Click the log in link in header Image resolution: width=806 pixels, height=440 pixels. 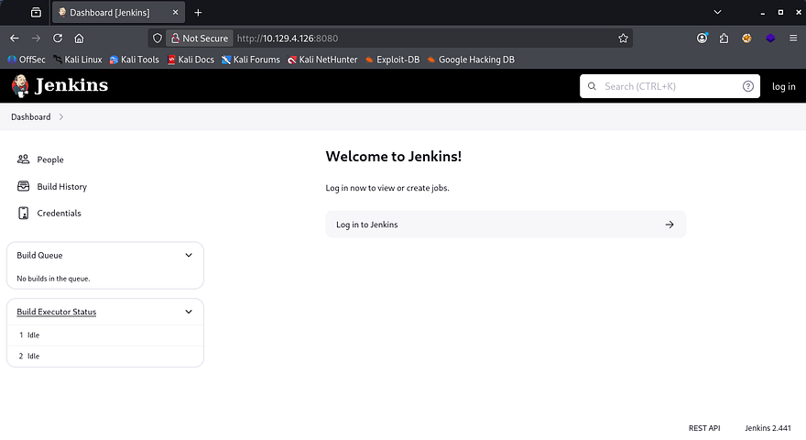783,86
